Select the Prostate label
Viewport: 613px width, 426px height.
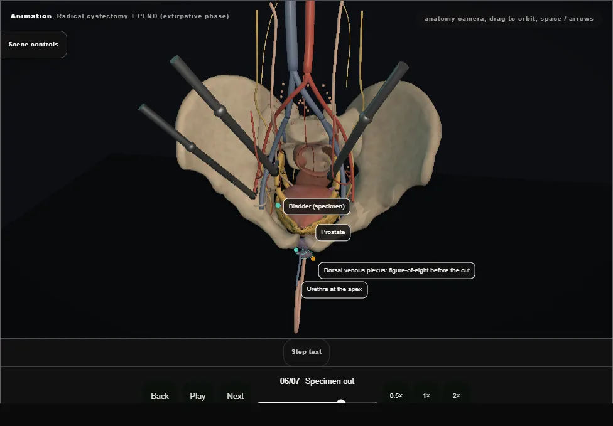(x=333, y=232)
